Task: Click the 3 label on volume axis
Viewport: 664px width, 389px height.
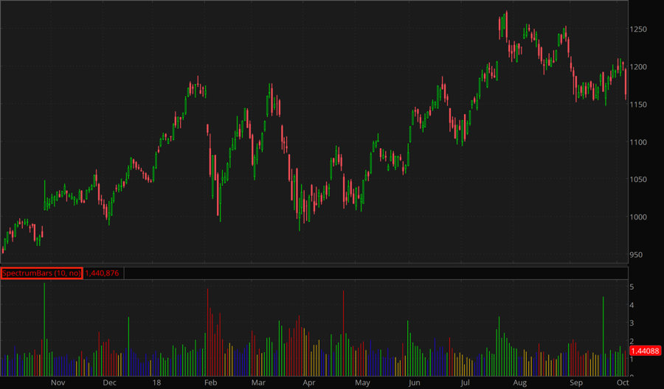Action: coord(633,323)
